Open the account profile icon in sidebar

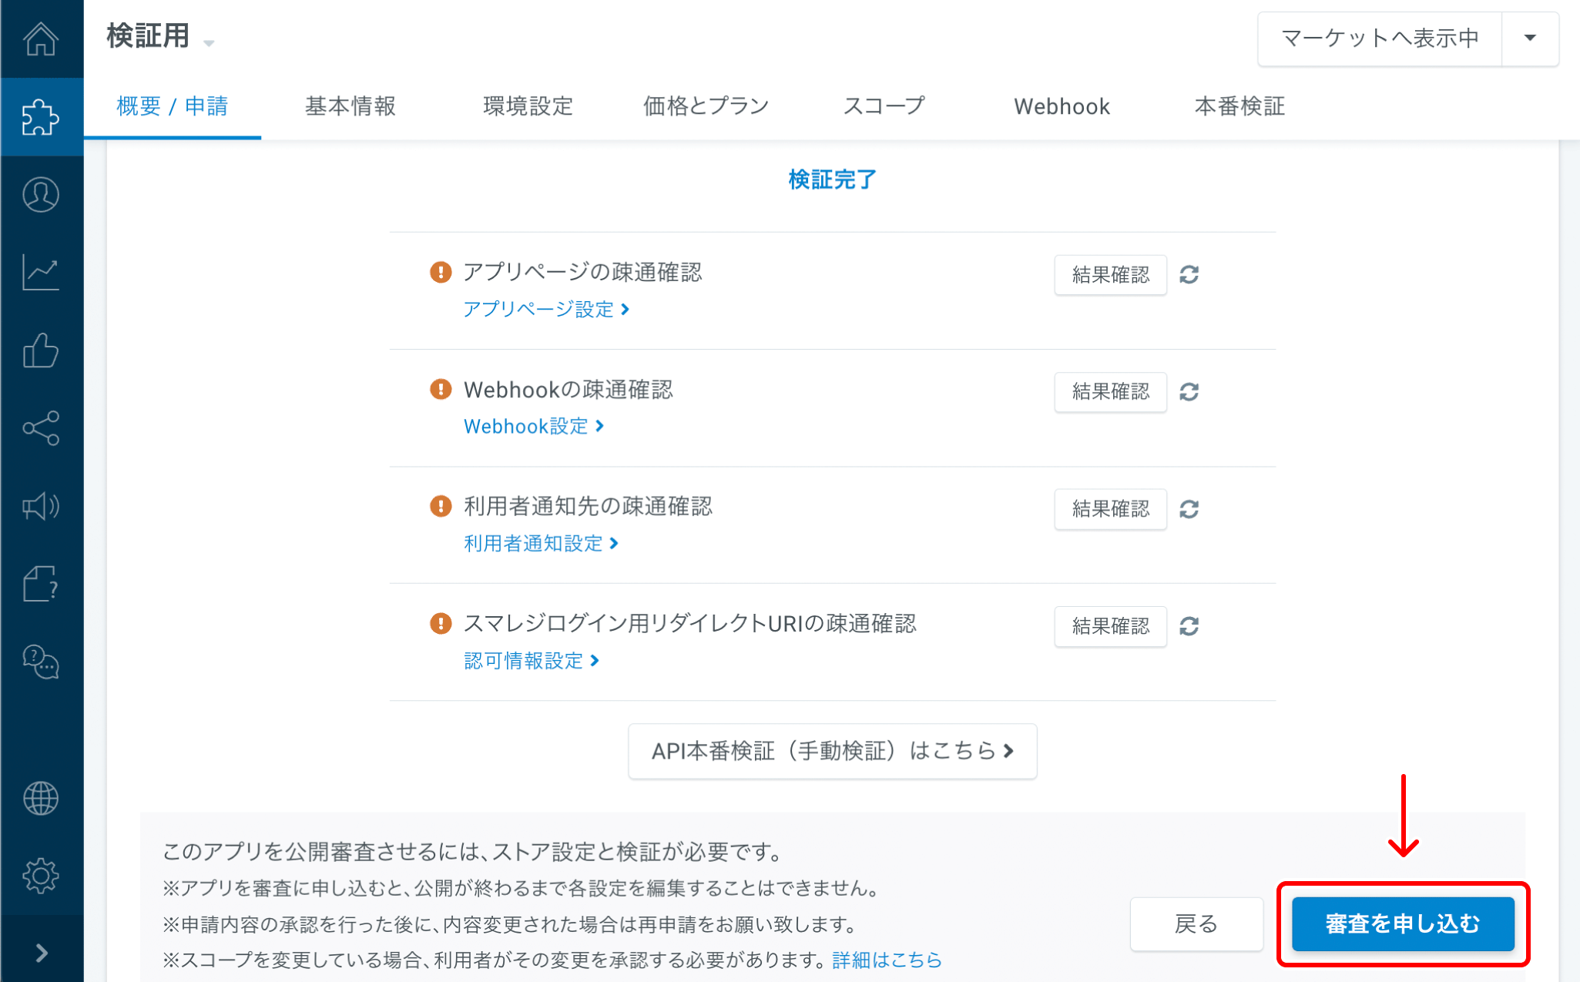(41, 195)
